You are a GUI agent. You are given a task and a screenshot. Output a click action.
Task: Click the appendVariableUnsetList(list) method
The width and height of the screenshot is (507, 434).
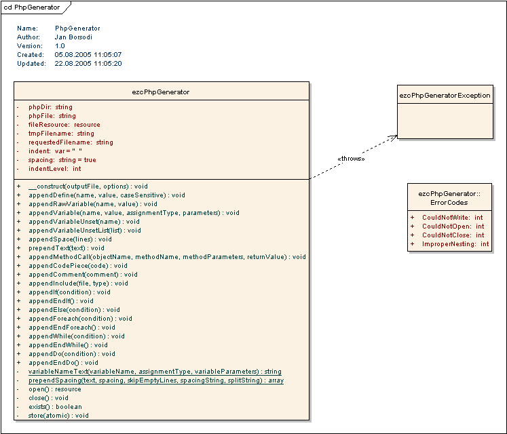(84, 231)
